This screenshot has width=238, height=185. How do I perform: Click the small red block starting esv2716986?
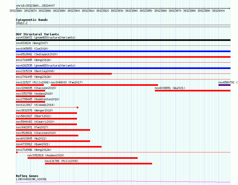pos(17,152)
